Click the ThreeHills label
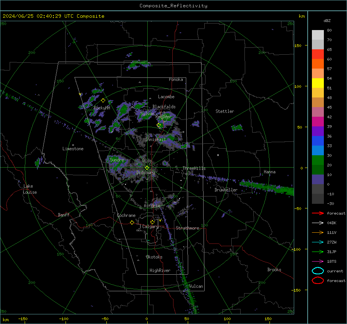Viewport: 347px width, 324px height. 194,168
